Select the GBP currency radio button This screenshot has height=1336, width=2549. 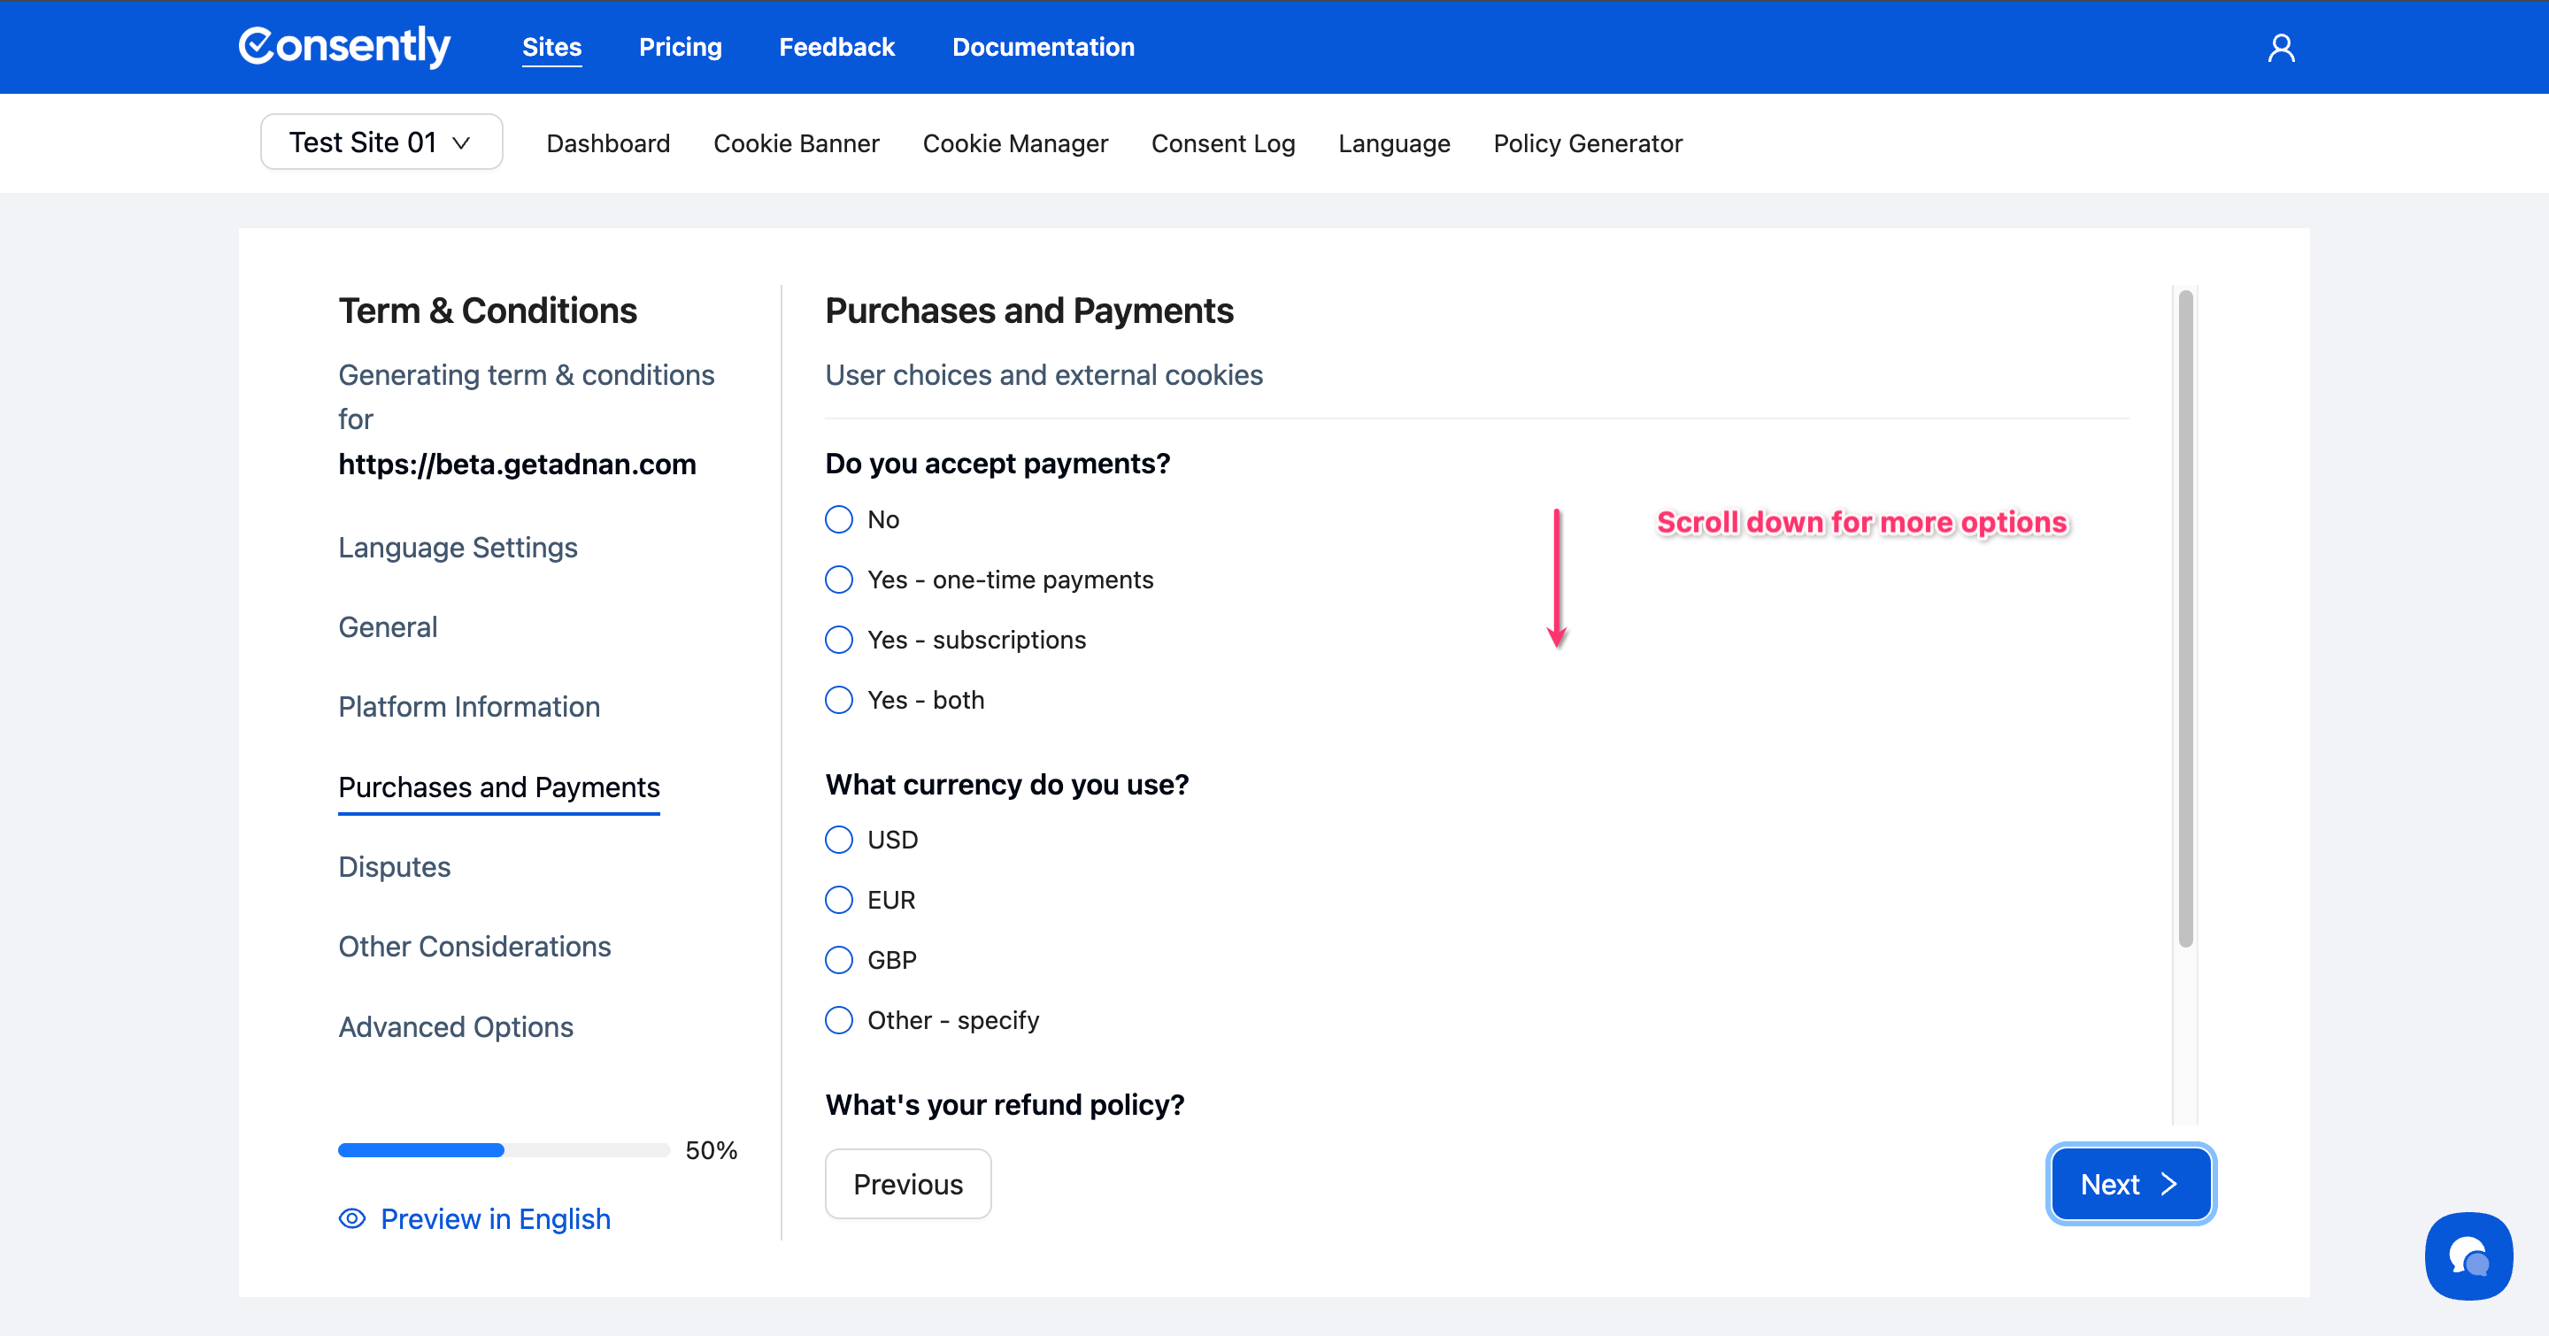pyautogui.click(x=839, y=959)
